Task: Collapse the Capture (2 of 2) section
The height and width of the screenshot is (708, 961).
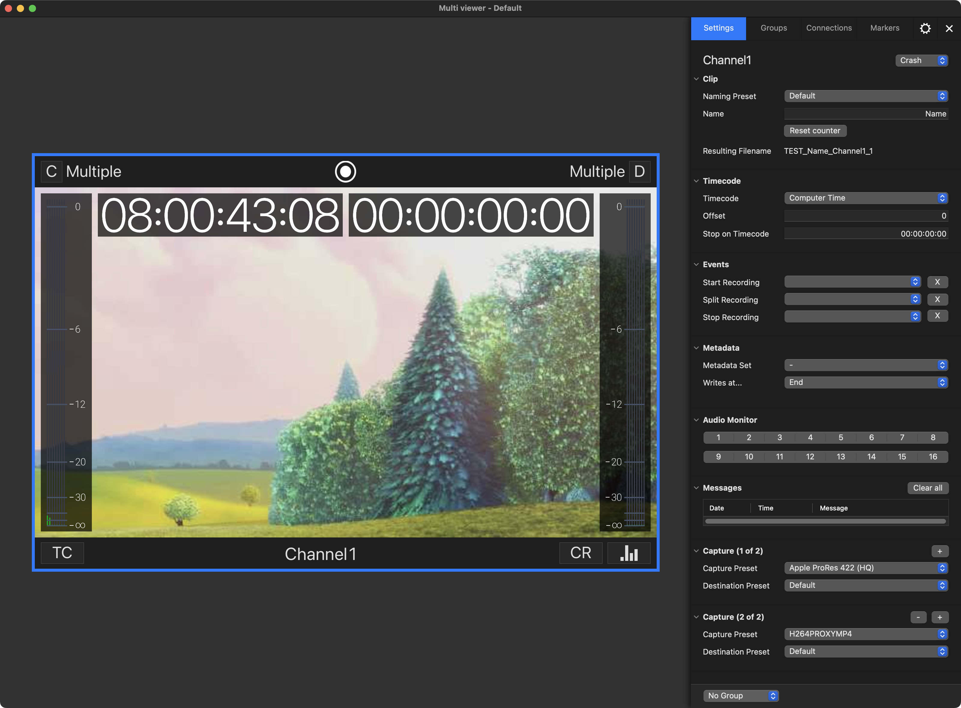Action: tap(696, 617)
